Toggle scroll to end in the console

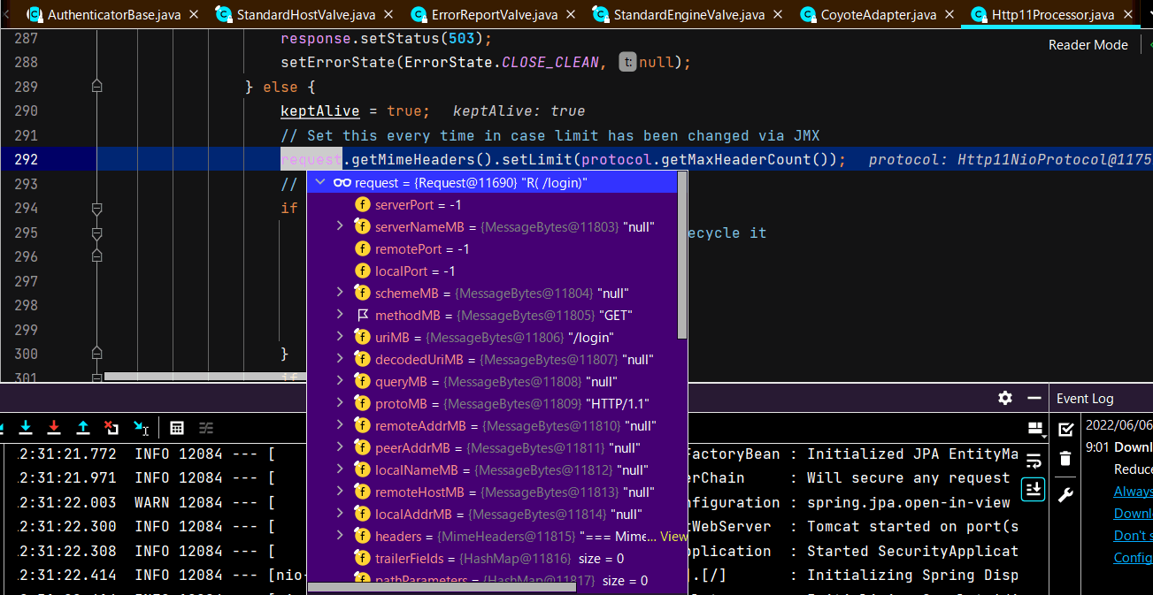[1034, 489]
